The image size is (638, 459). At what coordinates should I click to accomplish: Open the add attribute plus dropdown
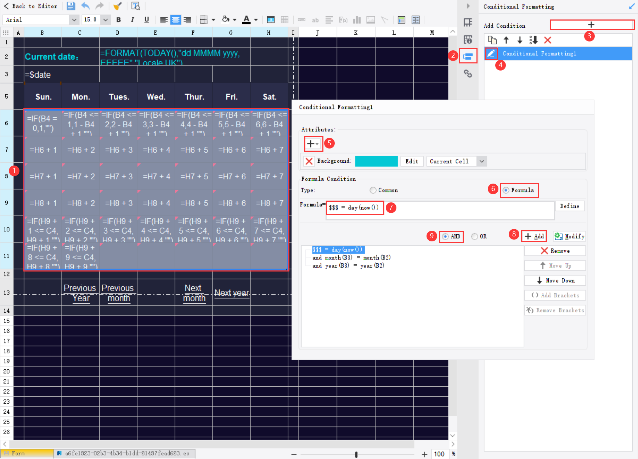313,144
